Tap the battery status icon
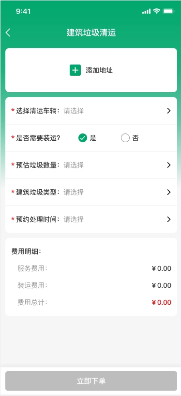This screenshot has height=396, width=181. tap(168, 11)
